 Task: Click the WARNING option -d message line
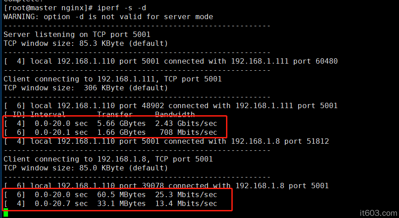(x=108, y=17)
